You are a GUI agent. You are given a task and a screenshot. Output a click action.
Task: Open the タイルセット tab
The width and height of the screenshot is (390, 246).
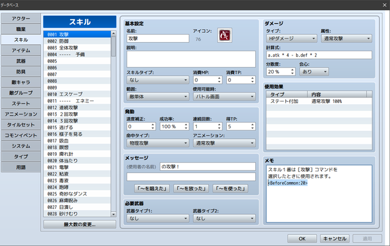click(21, 125)
